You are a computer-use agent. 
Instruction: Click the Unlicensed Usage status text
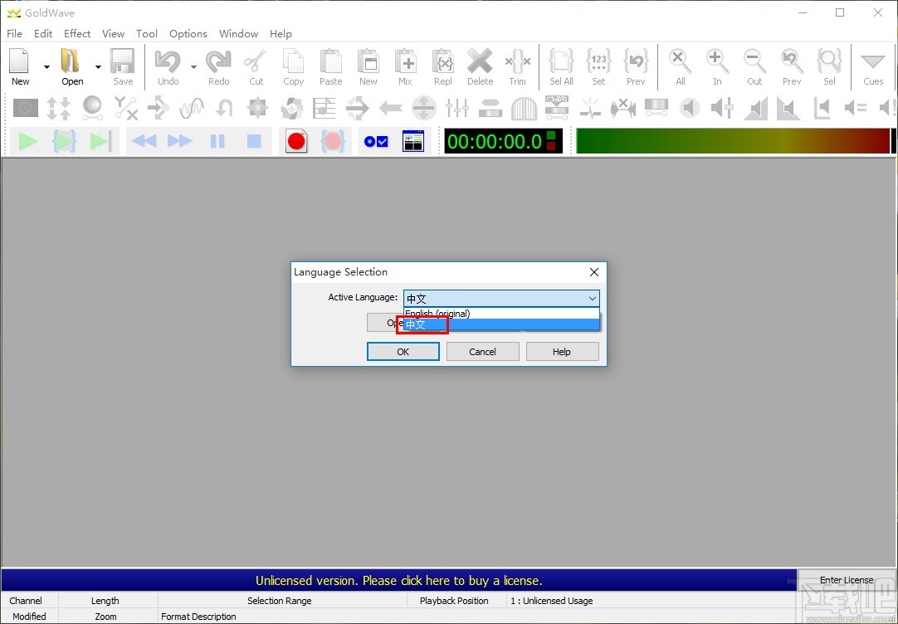pyautogui.click(x=552, y=601)
